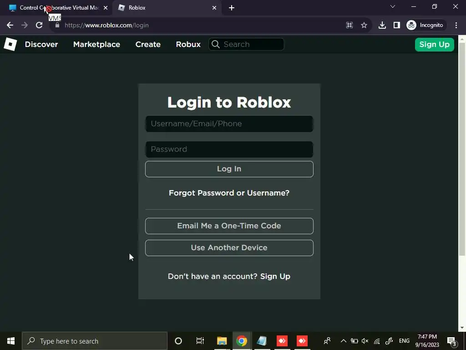
Task: Click the page vertical scrollbar
Action: [x=462, y=149]
